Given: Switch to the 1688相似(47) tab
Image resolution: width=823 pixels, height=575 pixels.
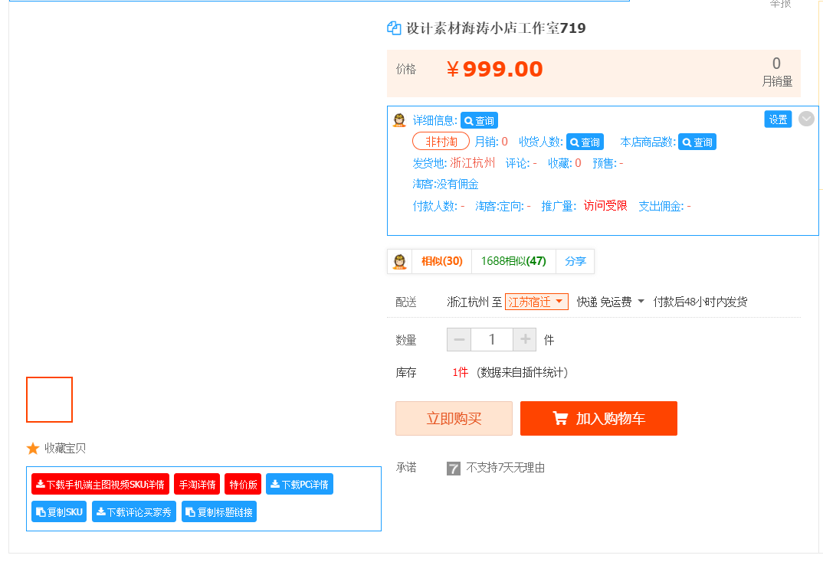Looking at the screenshot, I should (513, 261).
